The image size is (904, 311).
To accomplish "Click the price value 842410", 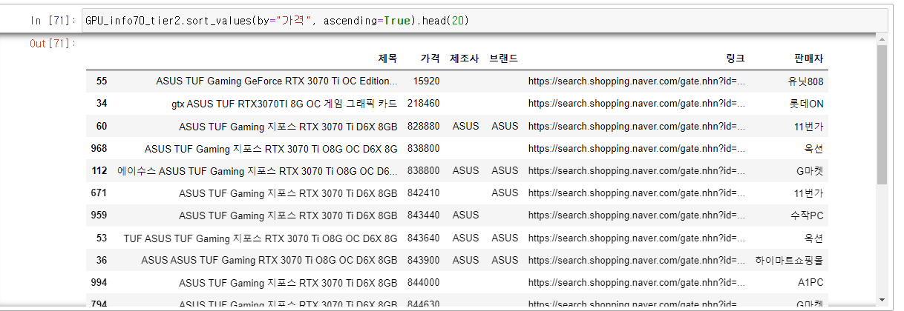I will (424, 193).
